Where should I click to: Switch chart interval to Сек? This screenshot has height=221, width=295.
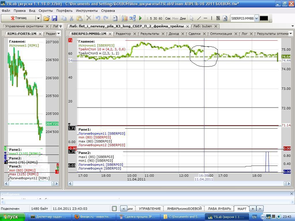click(x=168, y=18)
